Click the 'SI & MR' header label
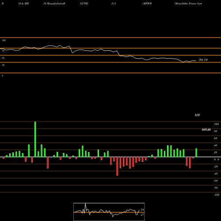Image resolution: width=221 pixels, height=221 pixels. (23, 4)
